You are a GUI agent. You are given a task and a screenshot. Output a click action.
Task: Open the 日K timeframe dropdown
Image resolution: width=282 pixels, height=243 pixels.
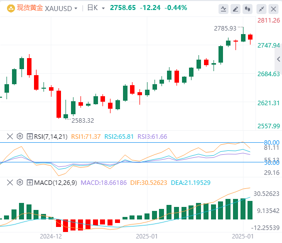(96, 8)
